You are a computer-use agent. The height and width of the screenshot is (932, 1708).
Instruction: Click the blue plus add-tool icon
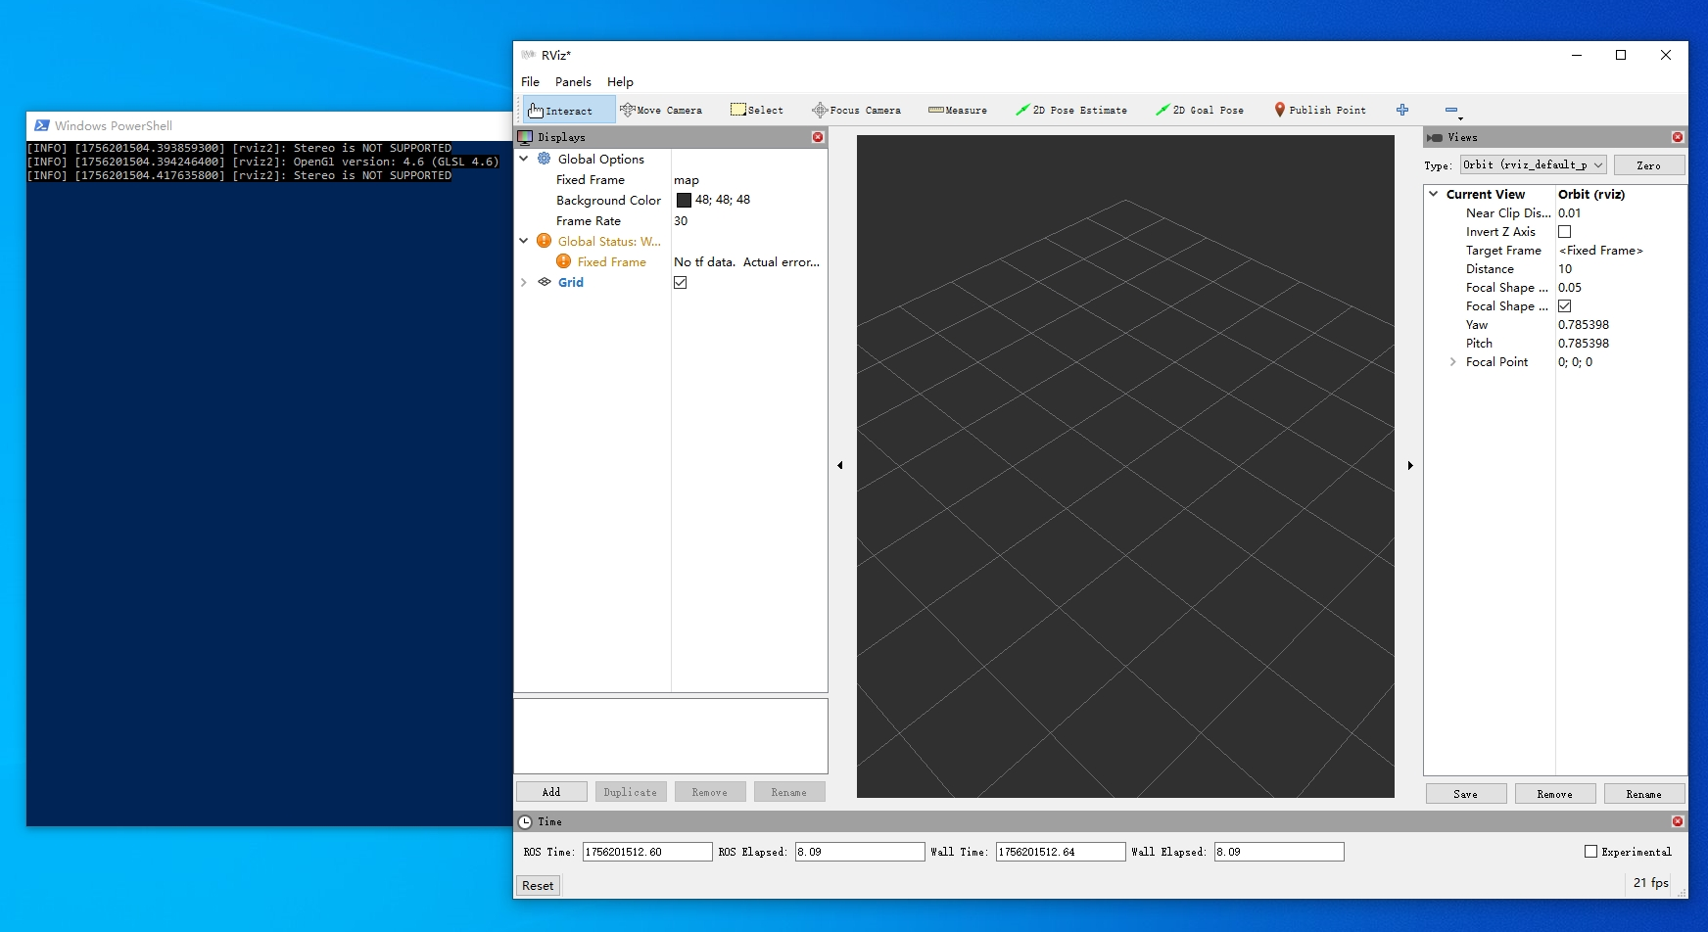click(x=1402, y=110)
